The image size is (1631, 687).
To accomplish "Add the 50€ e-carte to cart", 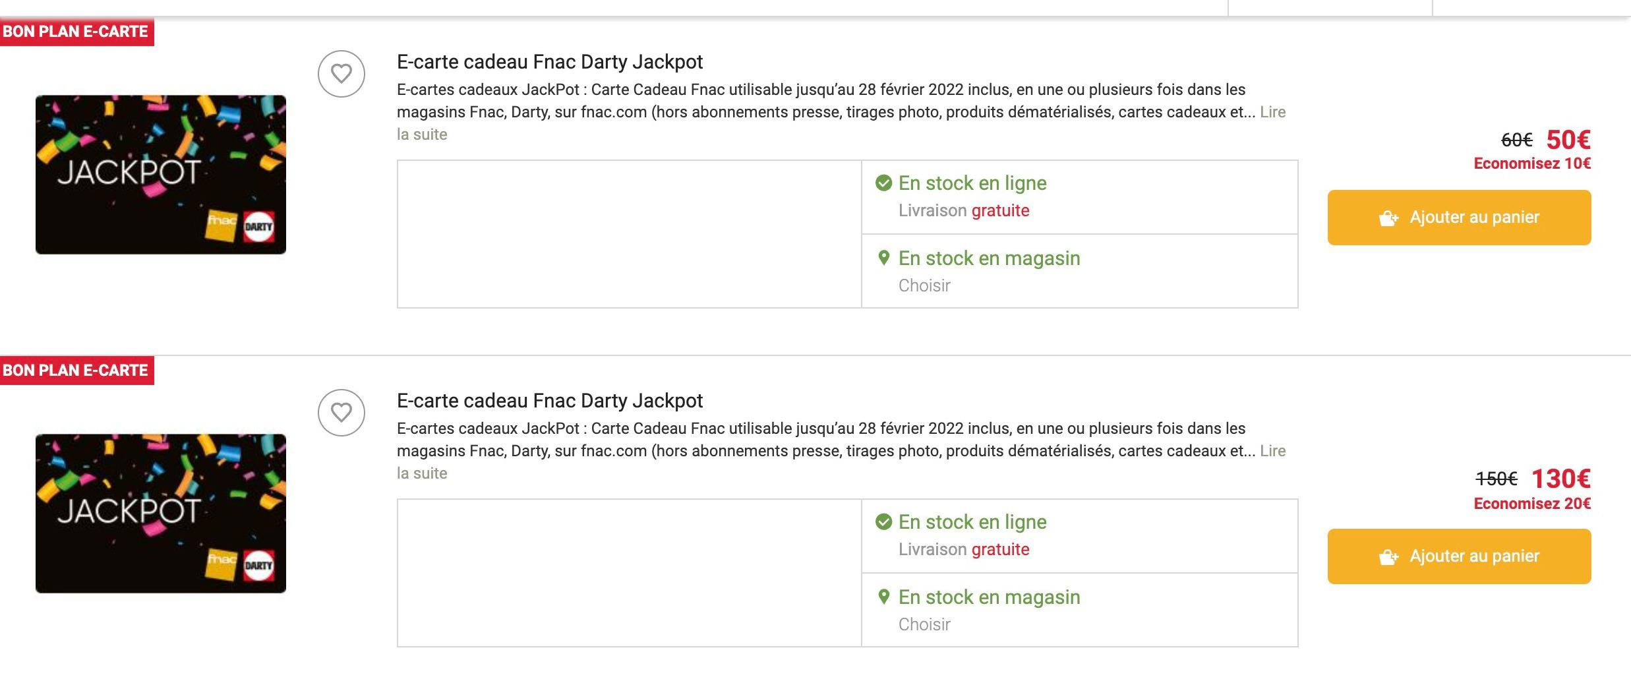I will click(1459, 218).
